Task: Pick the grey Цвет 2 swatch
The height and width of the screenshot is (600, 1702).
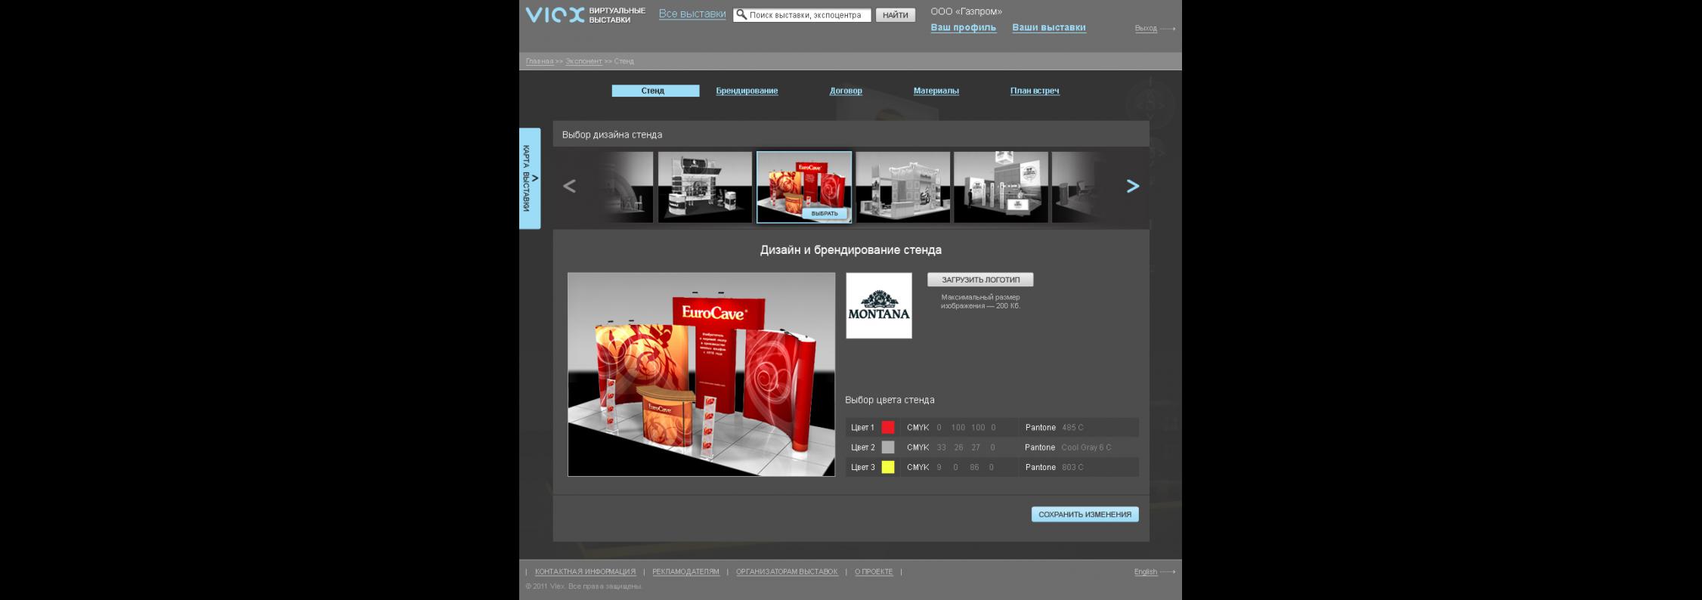Action: (888, 447)
